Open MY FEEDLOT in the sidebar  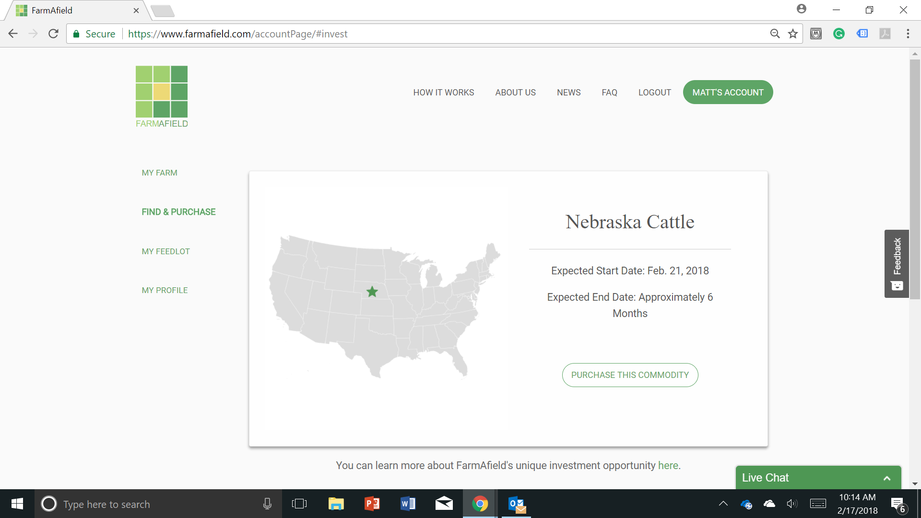[166, 251]
